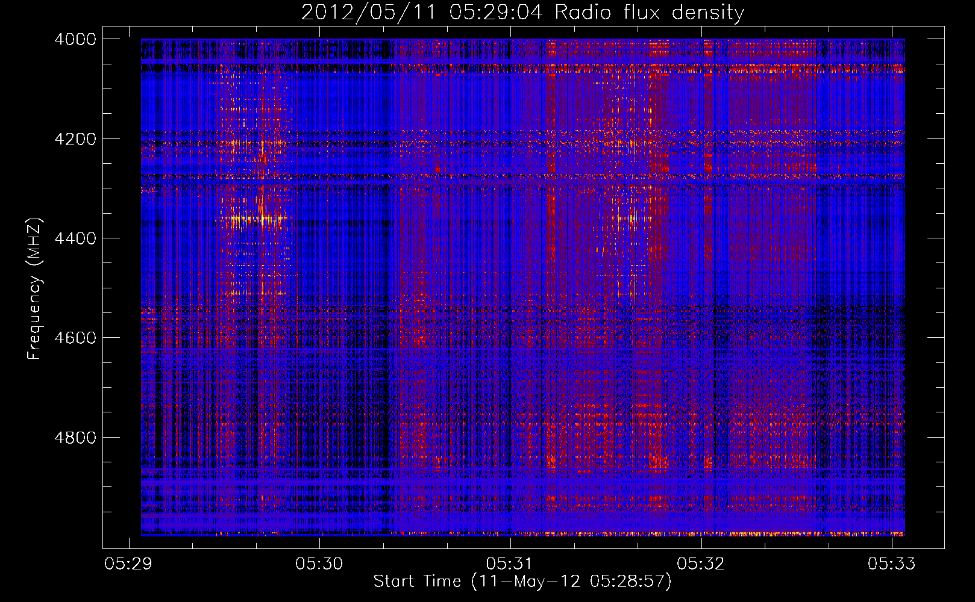Click the plot title "2012/05/11 05:29:04 Radio flux density"
The width and height of the screenshot is (975, 602).
click(x=522, y=13)
